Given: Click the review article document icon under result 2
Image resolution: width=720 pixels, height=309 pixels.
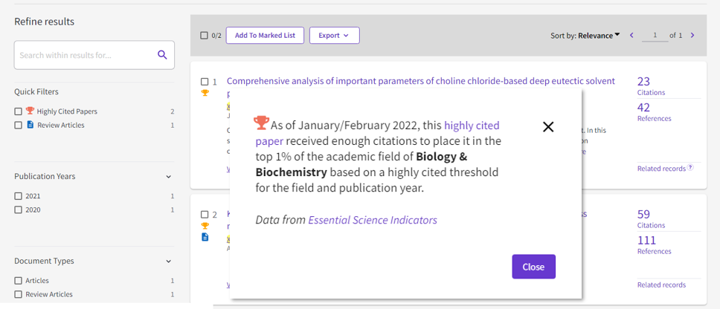Looking at the screenshot, I should point(205,237).
